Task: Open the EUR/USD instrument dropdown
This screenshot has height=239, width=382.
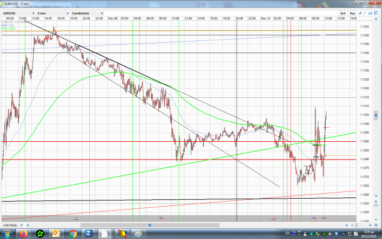Action: (x=19, y=13)
